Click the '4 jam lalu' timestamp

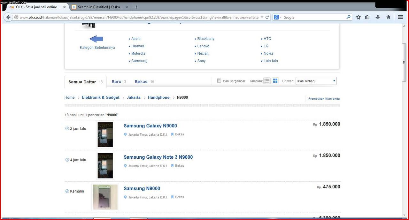click(78, 160)
